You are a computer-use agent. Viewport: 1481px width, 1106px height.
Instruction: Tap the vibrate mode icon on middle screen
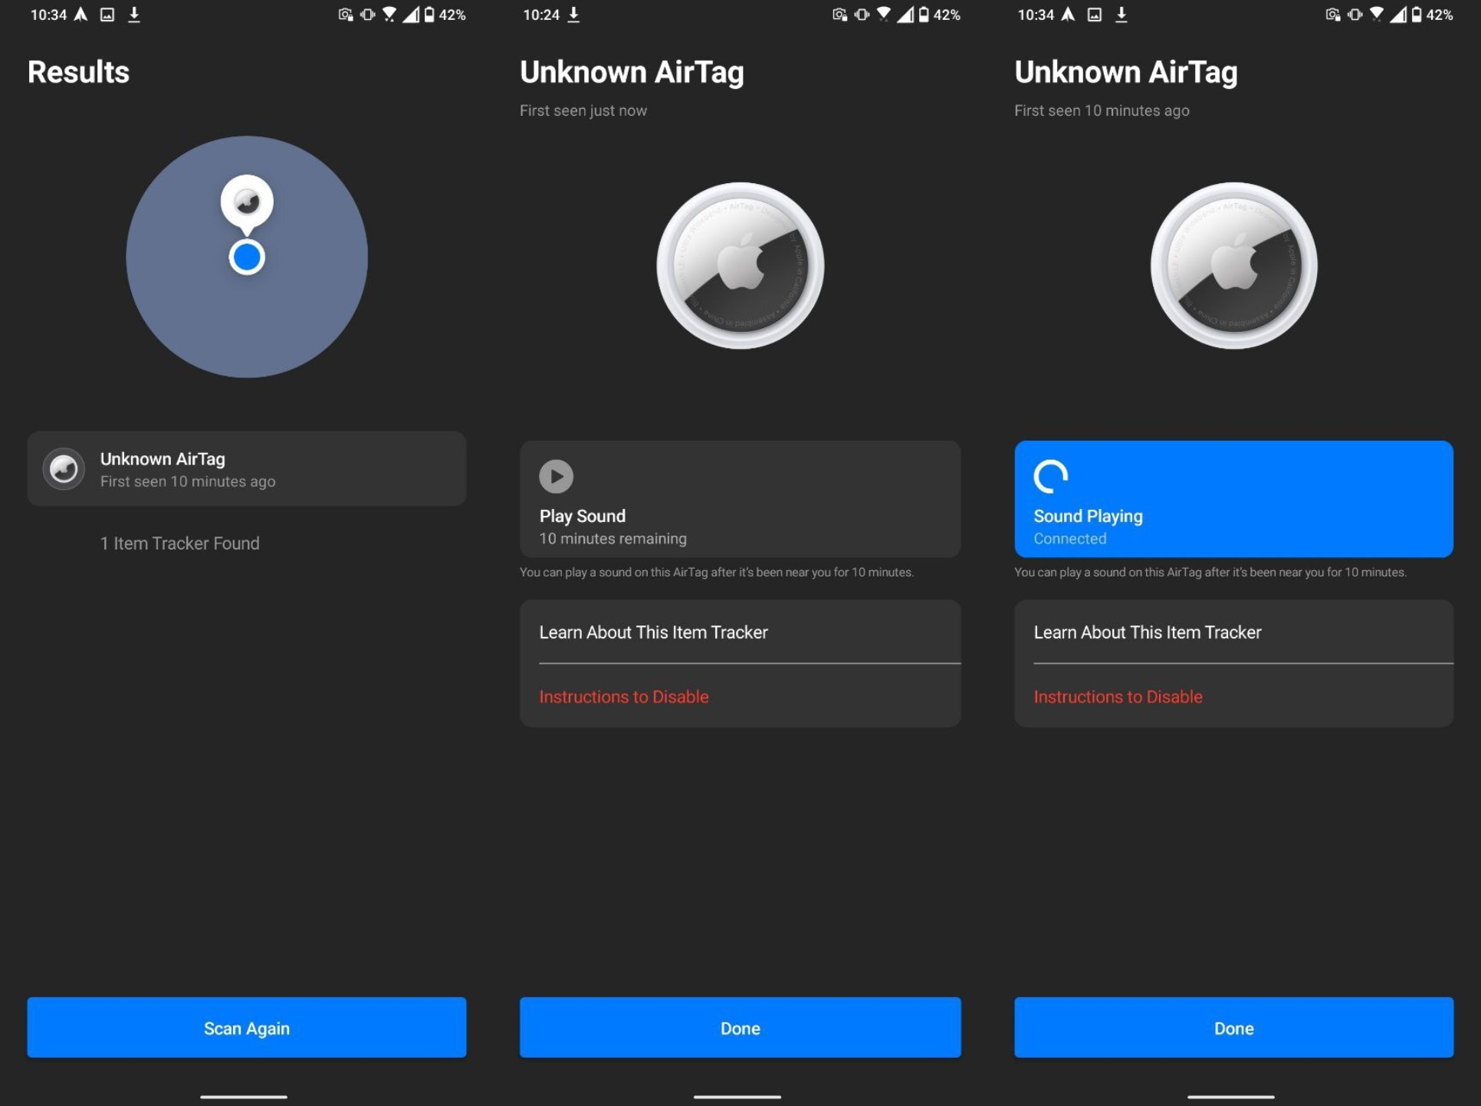pyautogui.click(x=862, y=15)
